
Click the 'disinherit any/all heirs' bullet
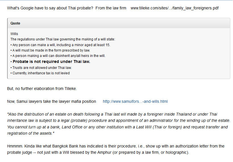58,56
